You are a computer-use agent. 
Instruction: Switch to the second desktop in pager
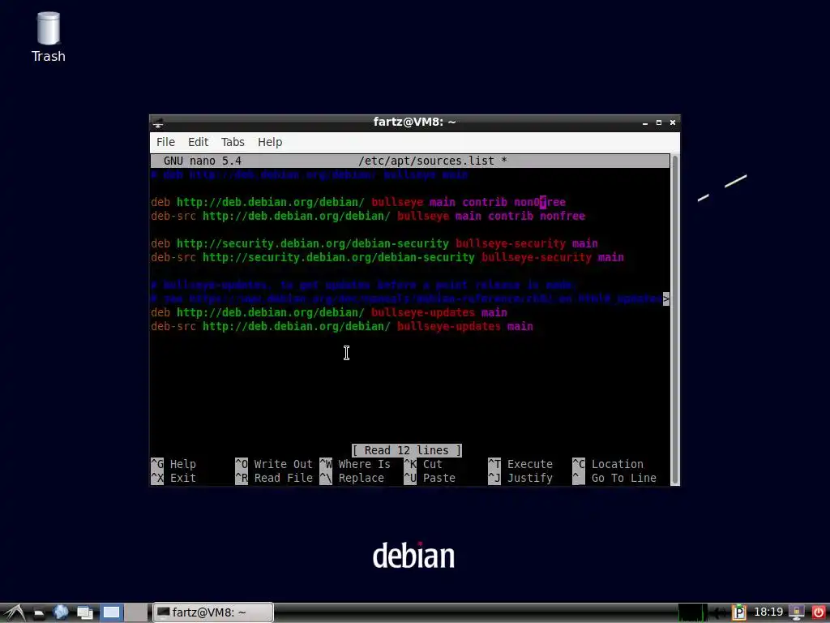click(x=136, y=613)
